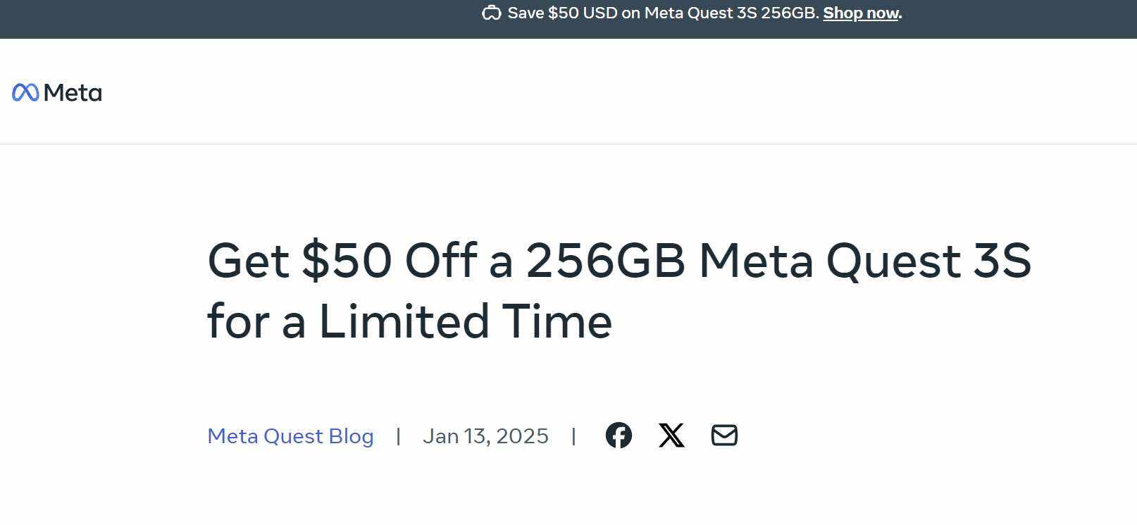Screen dimensions: 1137x525
Task: Click "256GB" in the article headline
Action: click(x=606, y=261)
